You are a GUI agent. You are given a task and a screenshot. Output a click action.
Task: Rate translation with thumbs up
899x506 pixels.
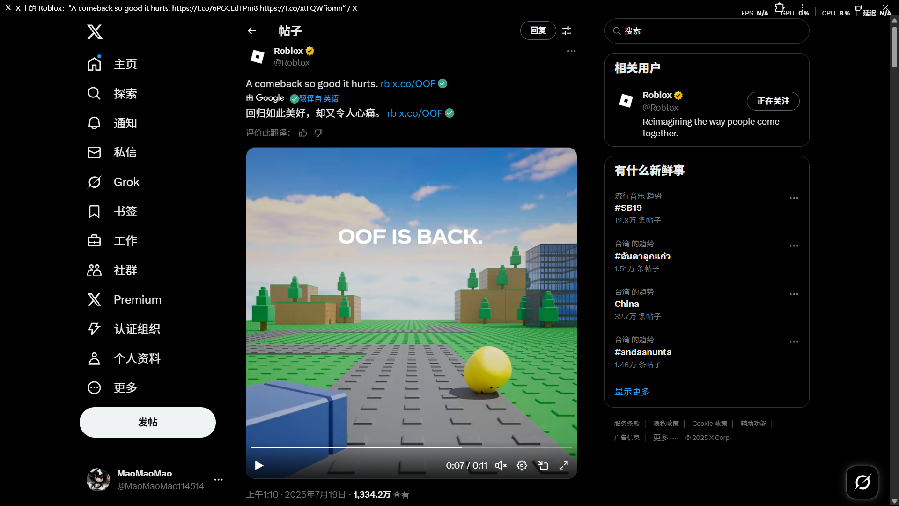(x=303, y=133)
